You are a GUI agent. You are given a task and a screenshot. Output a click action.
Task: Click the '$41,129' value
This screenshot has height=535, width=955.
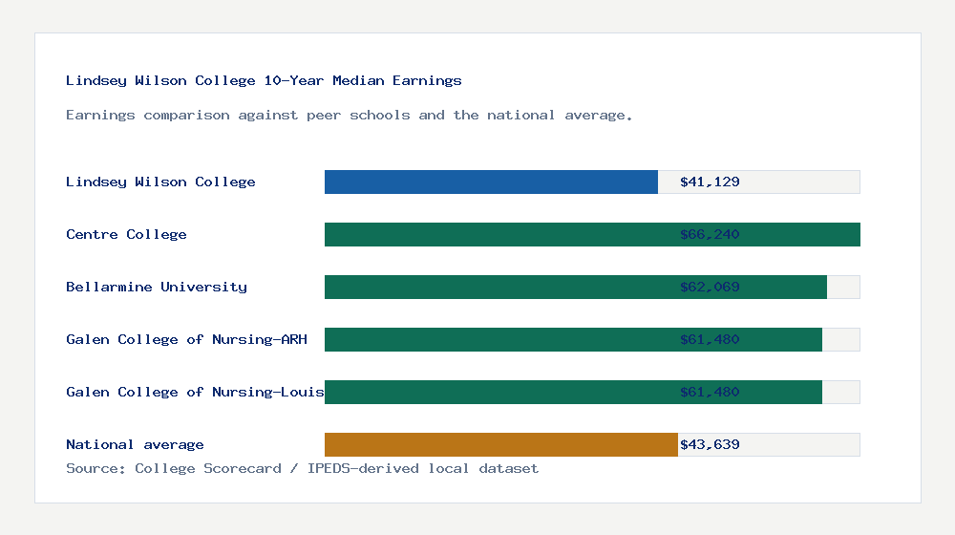pos(710,182)
